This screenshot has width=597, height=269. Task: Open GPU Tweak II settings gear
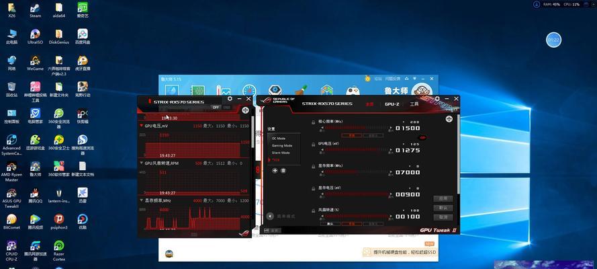point(437,99)
